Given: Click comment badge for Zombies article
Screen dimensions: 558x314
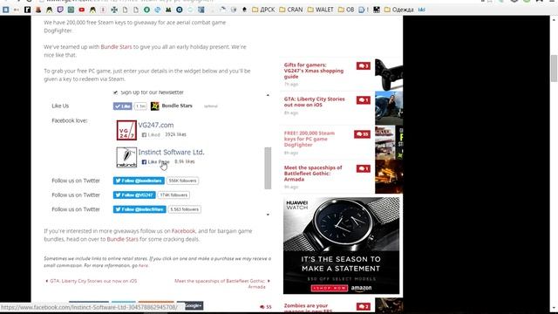Looking at the screenshot, I should [364, 306].
